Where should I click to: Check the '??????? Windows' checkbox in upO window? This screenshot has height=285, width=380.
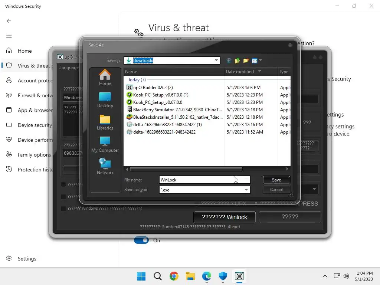(x=63, y=209)
